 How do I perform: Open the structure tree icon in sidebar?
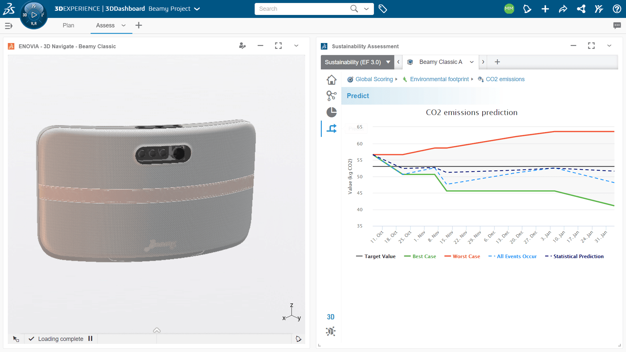[332, 95]
